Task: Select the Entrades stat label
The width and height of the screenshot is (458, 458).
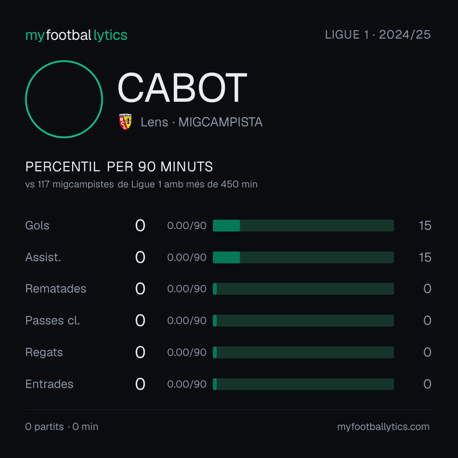Action: [x=49, y=384]
